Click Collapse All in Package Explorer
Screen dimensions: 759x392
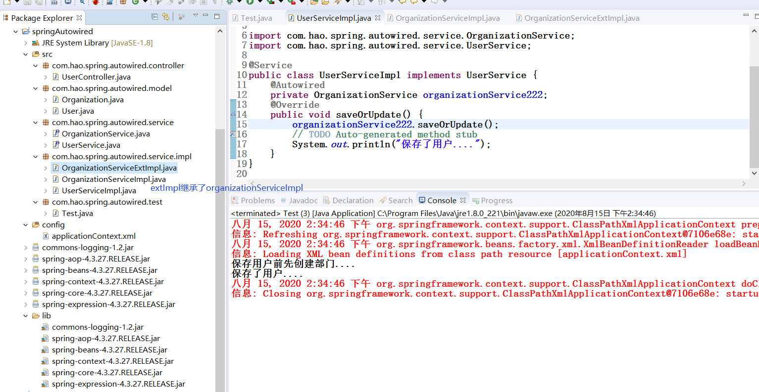(x=155, y=17)
